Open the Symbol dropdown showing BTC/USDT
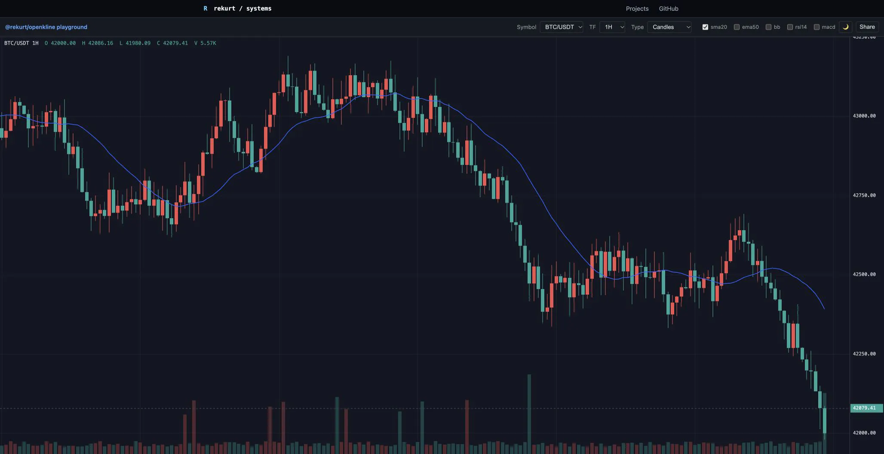The height and width of the screenshot is (454, 884). [x=562, y=27]
